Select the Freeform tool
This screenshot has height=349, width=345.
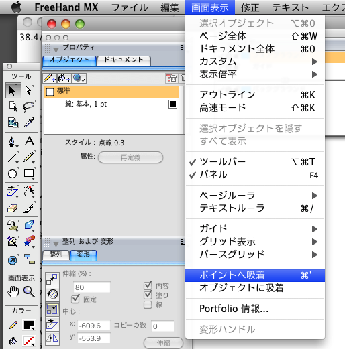click(x=29, y=192)
